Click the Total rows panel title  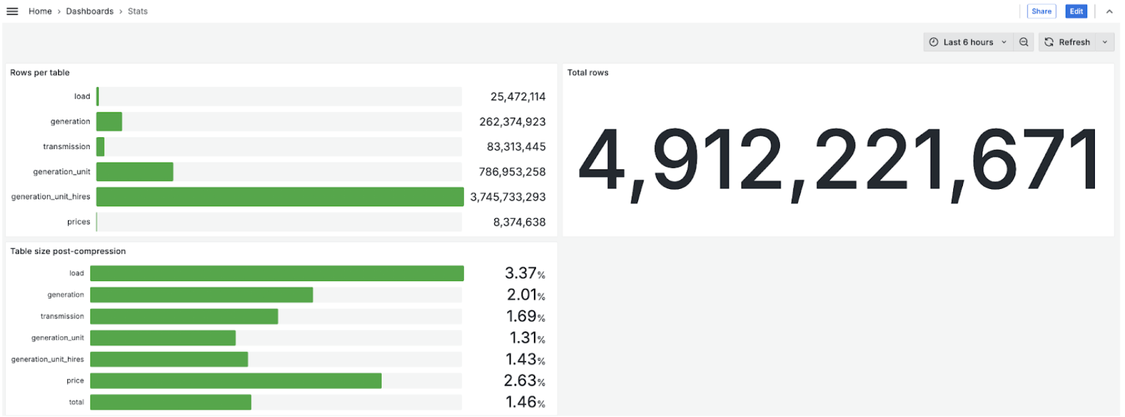click(588, 73)
